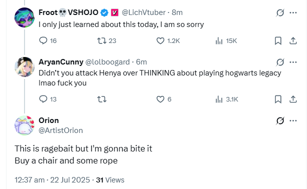Open AryanCunny's profile picture

[x=25, y=67]
